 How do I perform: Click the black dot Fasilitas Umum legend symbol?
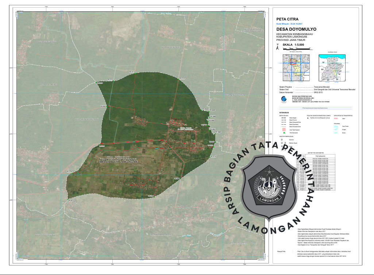(x=308, y=118)
